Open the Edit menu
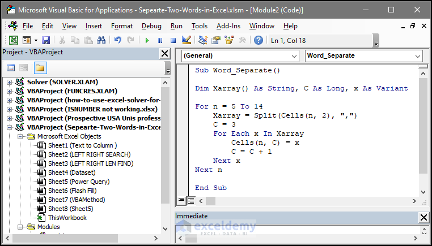Screen dimensions: 432x246 click(48, 26)
